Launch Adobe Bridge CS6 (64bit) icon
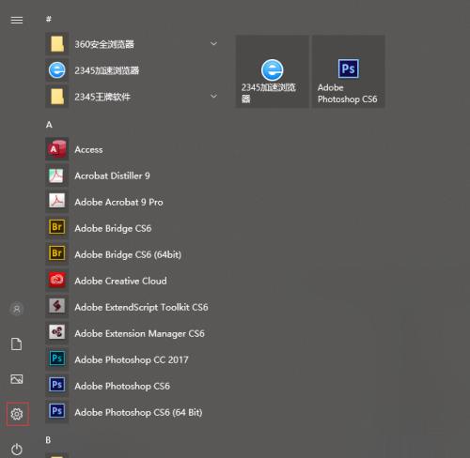The height and width of the screenshot is (458, 470). coord(57,254)
